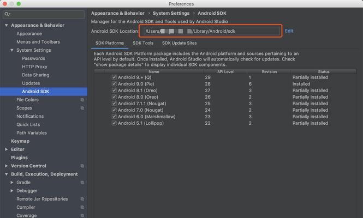
Task: Toggle Android 7.0 (Nougat) checkbox
Action: (x=114, y=110)
